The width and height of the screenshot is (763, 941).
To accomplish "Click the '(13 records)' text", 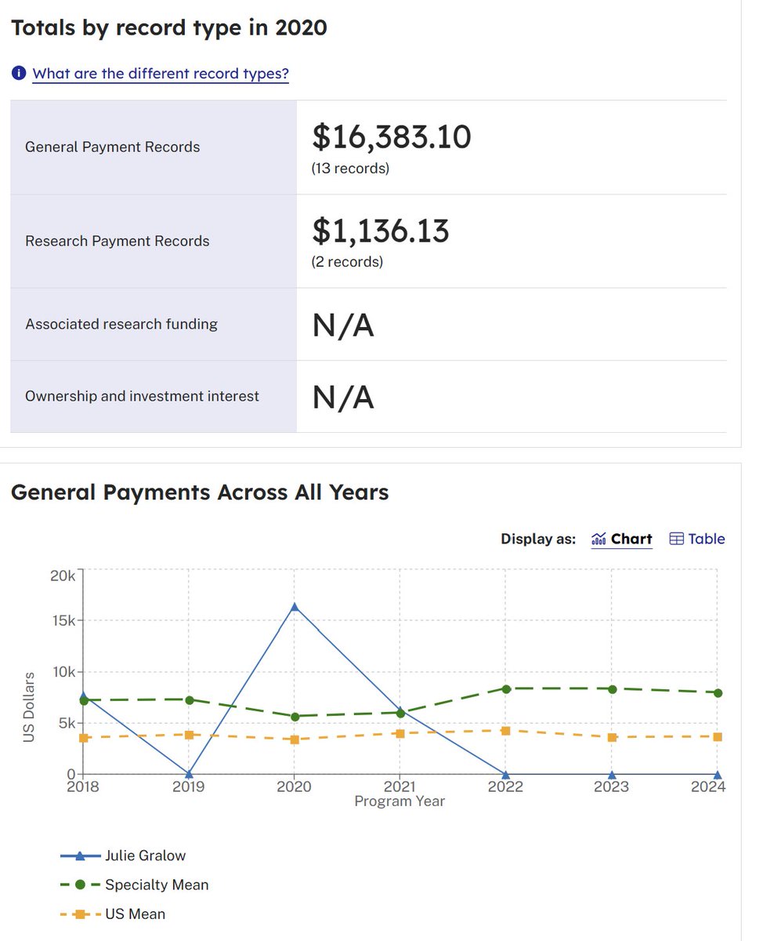I will coord(350,168).
